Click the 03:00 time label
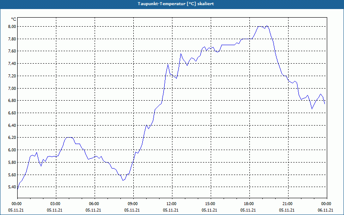Screen dimensions: 344x215 56,204
